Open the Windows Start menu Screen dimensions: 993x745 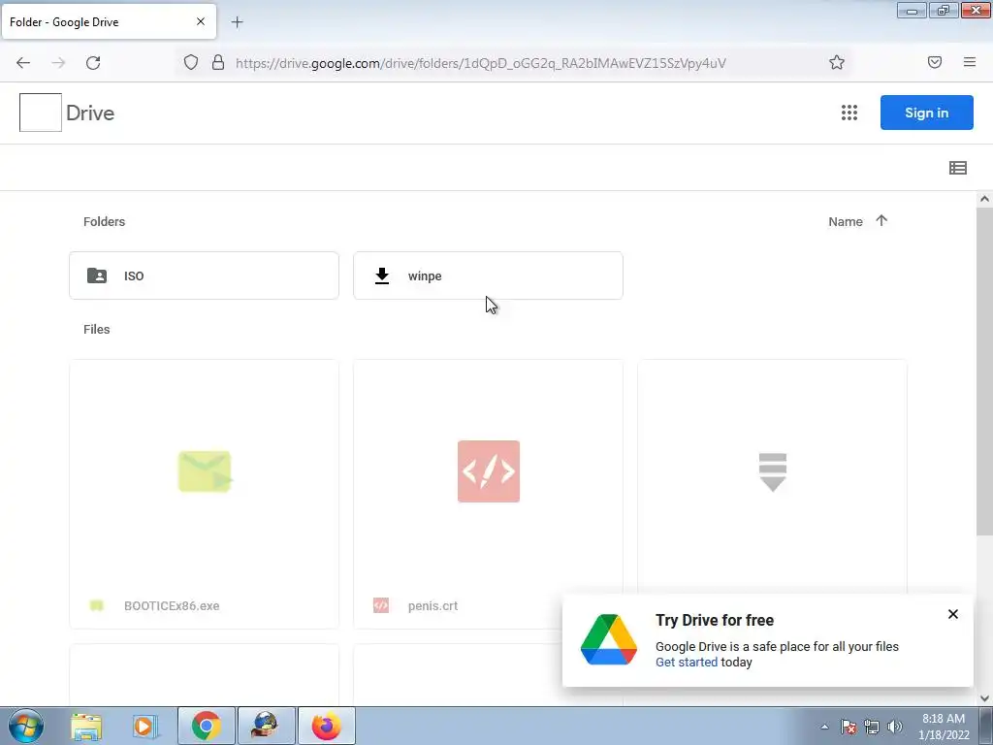26,726
